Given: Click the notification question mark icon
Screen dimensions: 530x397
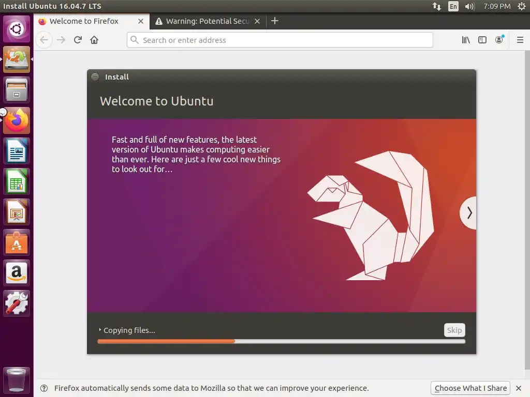Looking at the screenshot, I should point(44,388).
